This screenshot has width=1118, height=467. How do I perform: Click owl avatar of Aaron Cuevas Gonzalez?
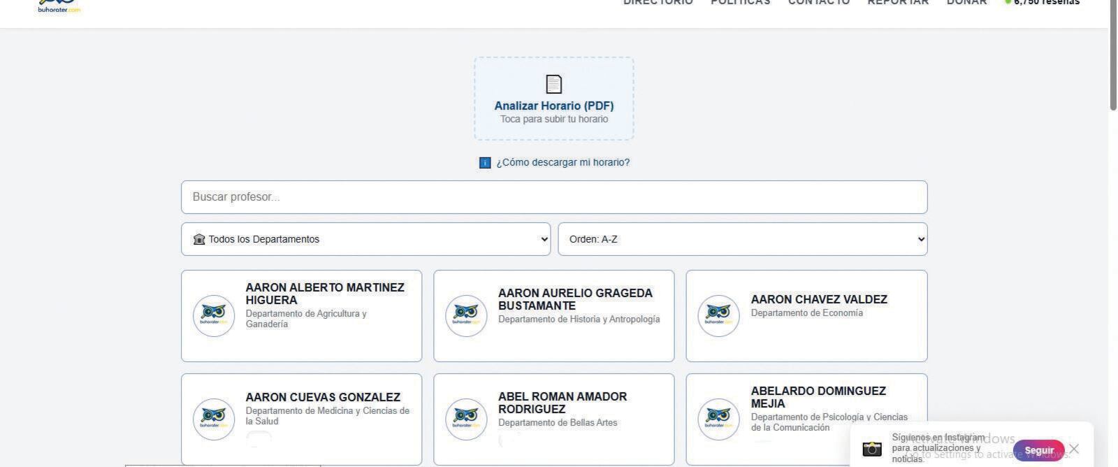coord(214,419)
